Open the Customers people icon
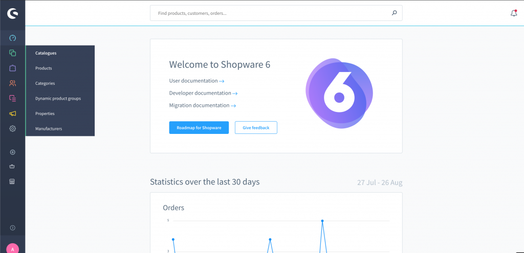The height and width of the screenshot is (253, 524). coord(13,83)
